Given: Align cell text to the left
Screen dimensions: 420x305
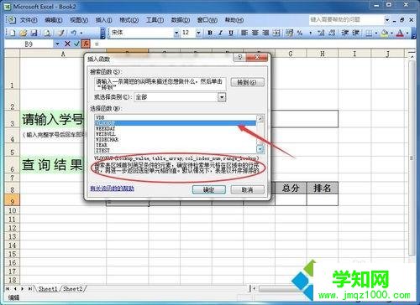Looking at the screenshot, I should coord(244,33).
